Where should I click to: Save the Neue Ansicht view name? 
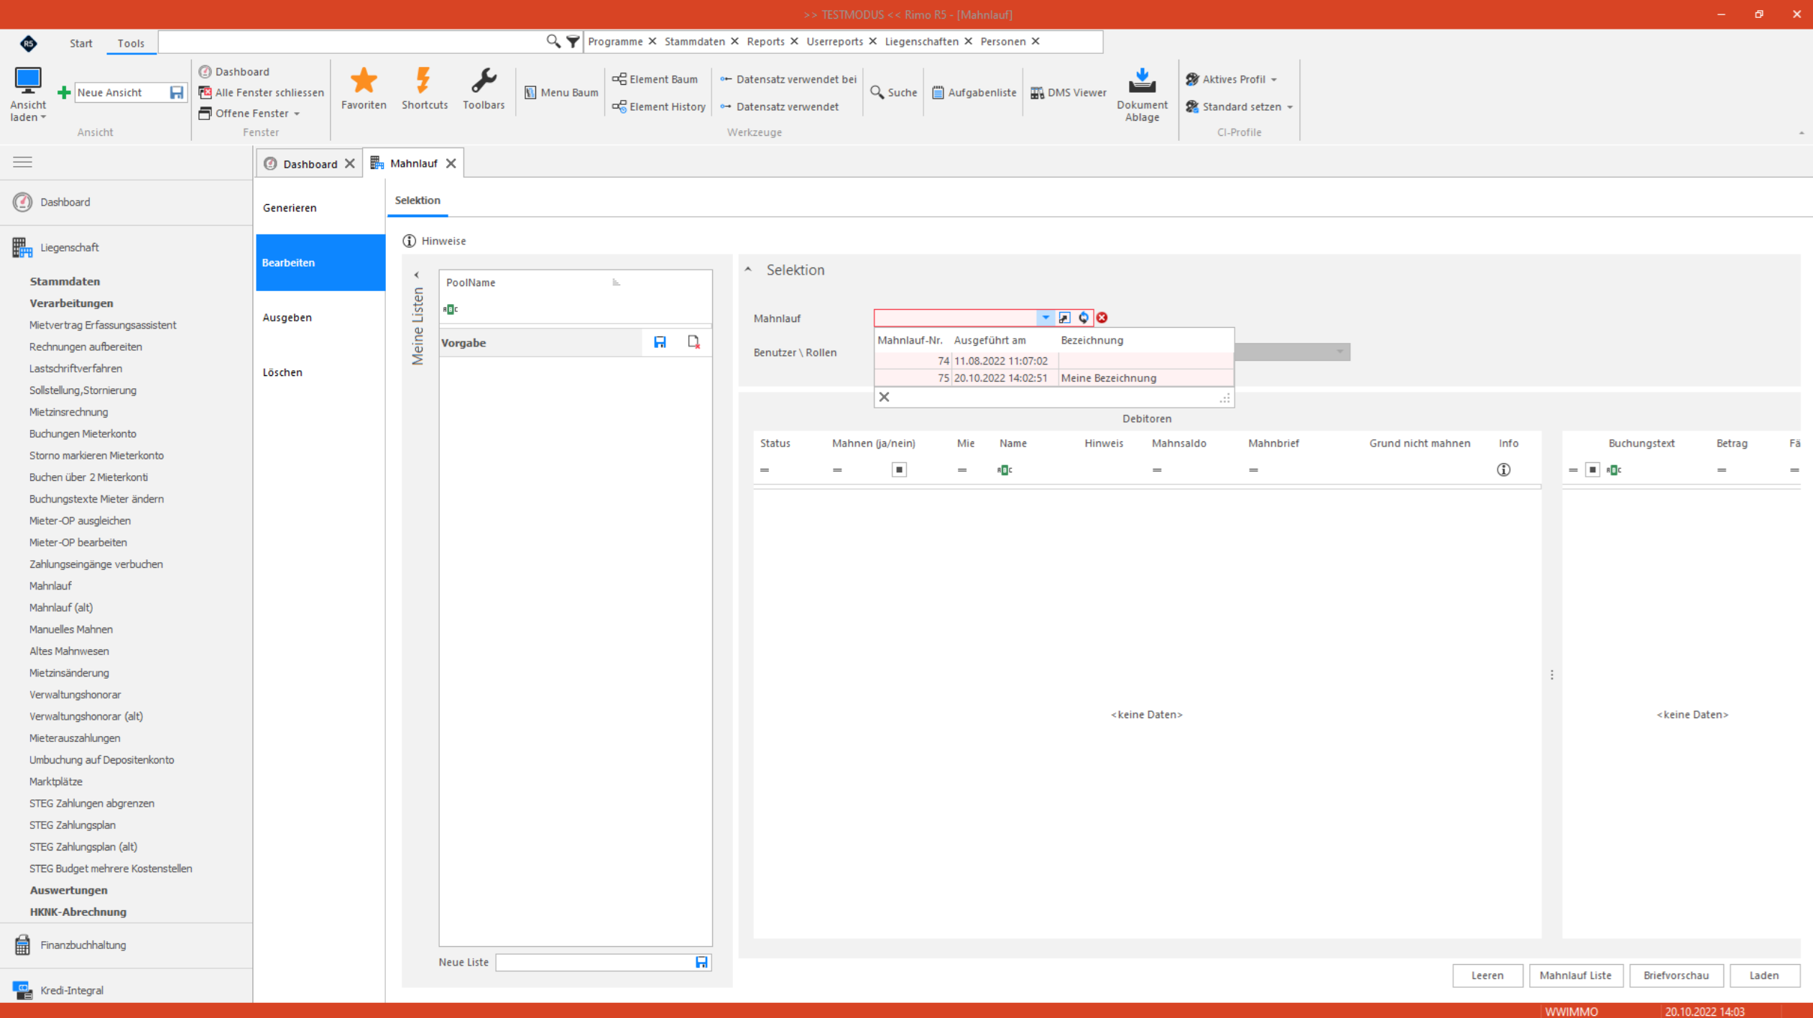point(176,93)
